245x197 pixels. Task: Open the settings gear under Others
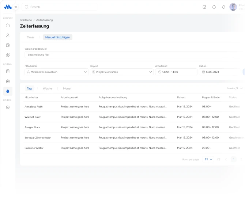(8, 107)
